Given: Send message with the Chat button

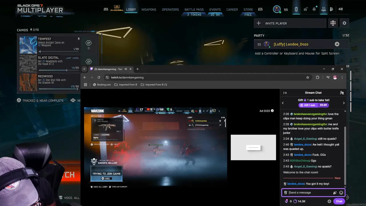Looking at the screenshot, I should (x=339, y=201).
